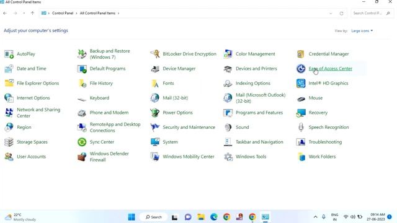Click the Security and Maintenance link

pyautogui.click(x=189, y=127)
